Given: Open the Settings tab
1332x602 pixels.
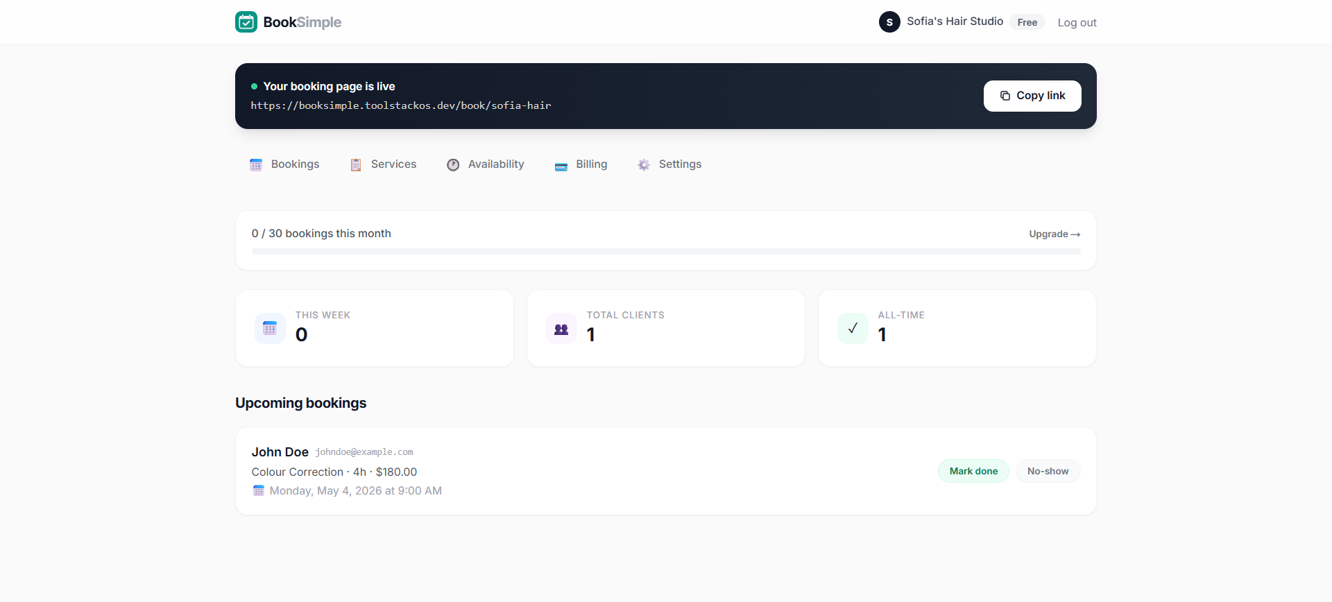Looking at the screenshot, I should pyautogui.click(x=669, y=164).
